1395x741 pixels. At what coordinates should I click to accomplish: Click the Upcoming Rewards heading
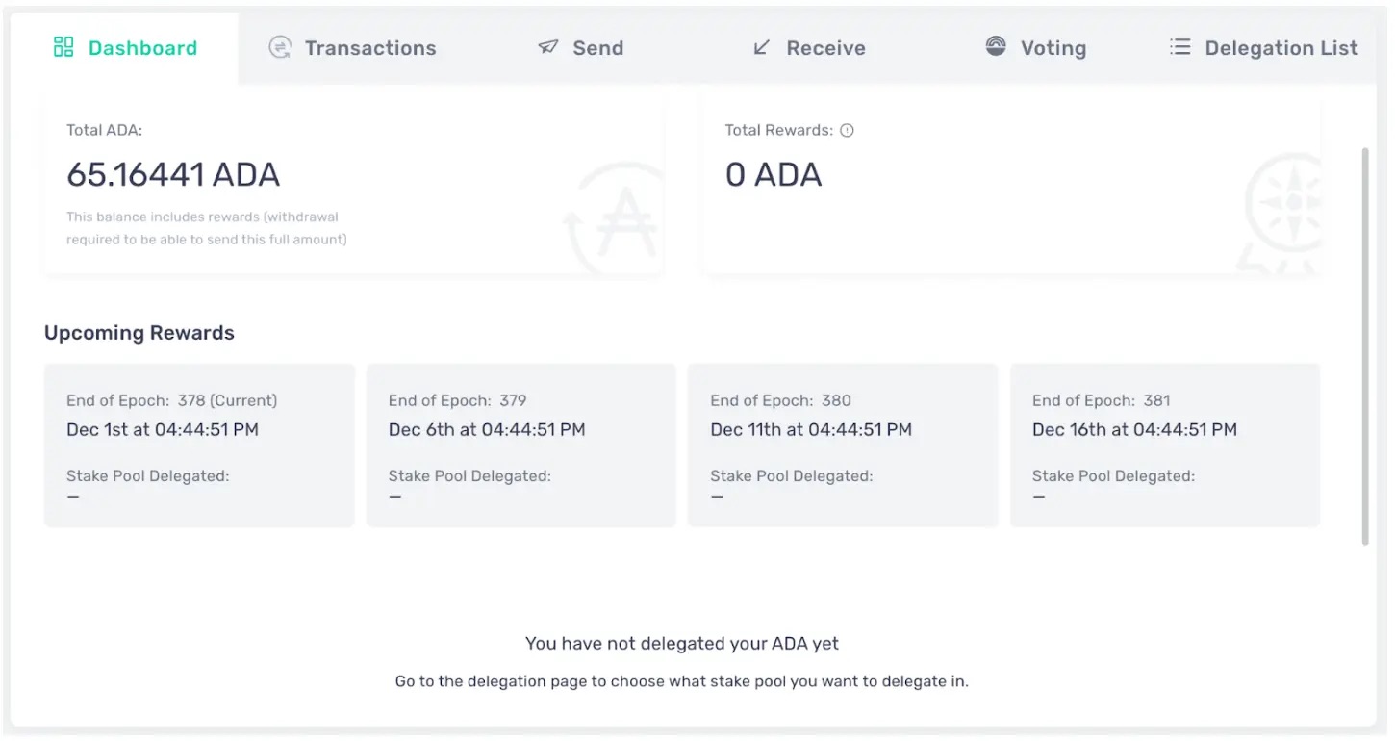[139, 333]
